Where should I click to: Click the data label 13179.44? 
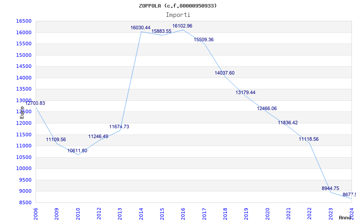coord(246,92)
